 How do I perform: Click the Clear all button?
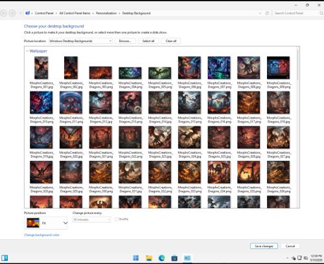(171, 41)
